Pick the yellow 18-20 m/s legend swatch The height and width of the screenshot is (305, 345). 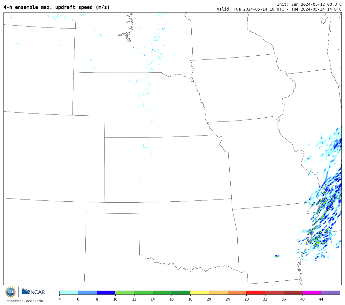click(x=200, y=293)
